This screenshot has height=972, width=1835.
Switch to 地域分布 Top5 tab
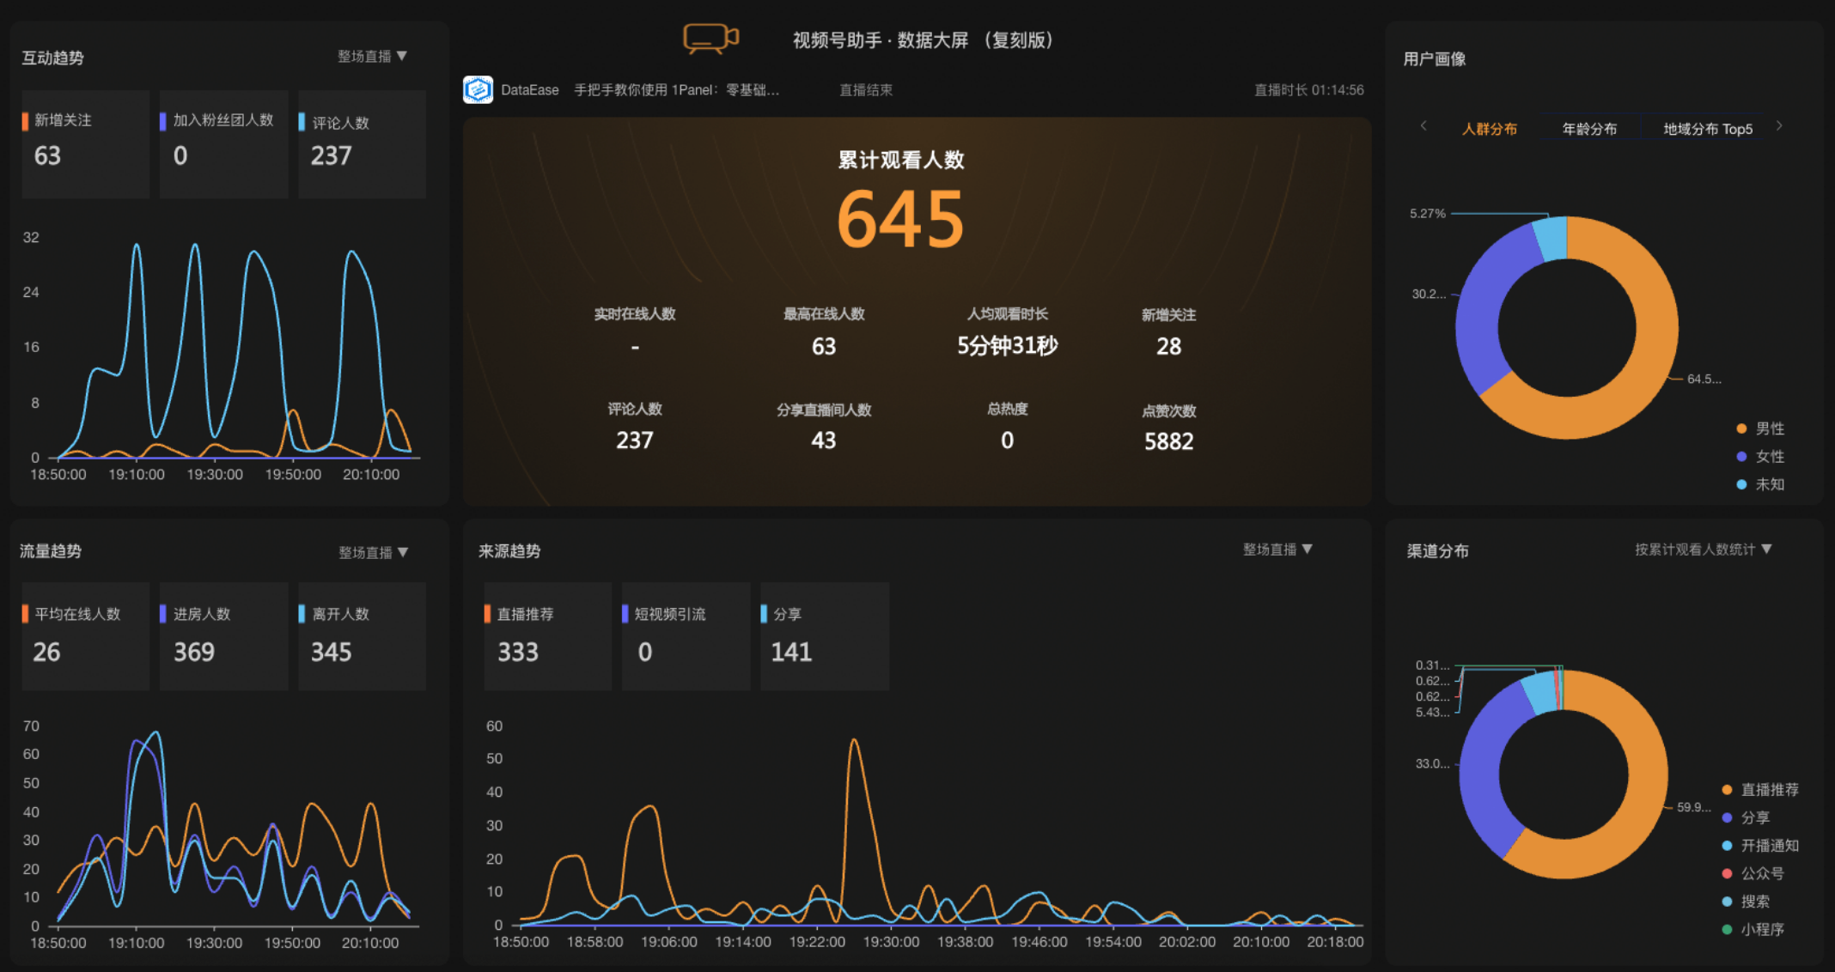point(1707,129)
